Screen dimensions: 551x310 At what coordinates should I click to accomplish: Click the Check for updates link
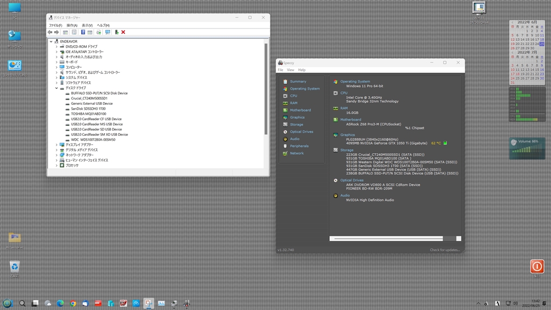coord(444,250)
